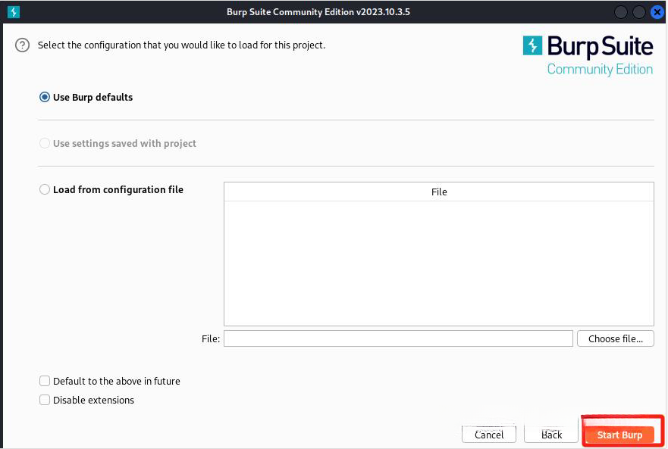Click the help question mark icon
This screenshot has width=668, height=449.
pyautogui.click(x=22, y=45)
